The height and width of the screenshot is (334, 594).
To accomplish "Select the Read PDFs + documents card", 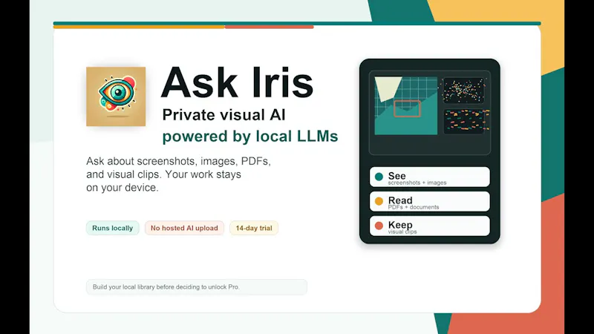I will pyautogui.click(x=430, y=201).
